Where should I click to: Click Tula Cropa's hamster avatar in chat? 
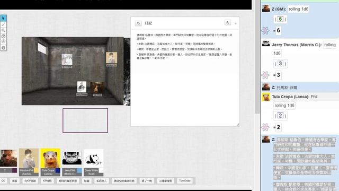[266, 97]
